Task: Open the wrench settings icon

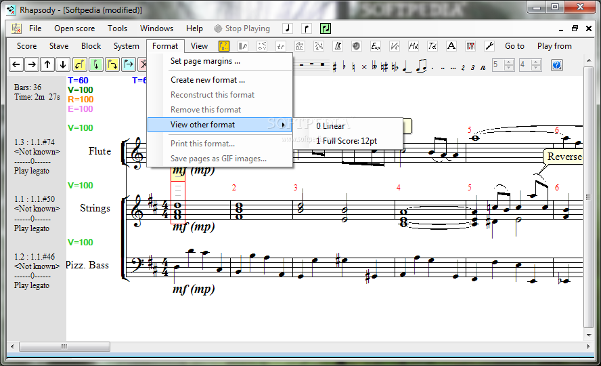Action: (489, 46)
